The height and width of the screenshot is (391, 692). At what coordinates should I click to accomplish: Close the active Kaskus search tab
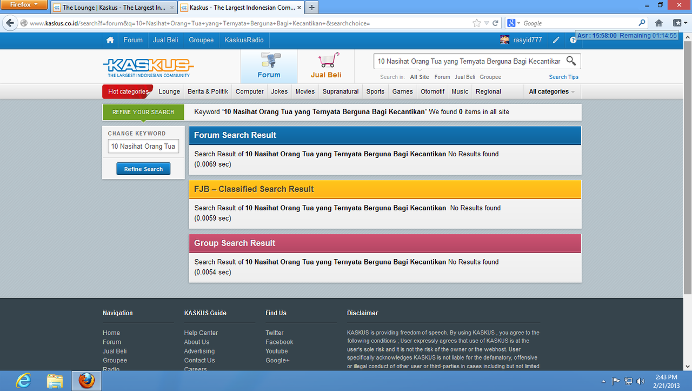click(x=300, y=8)
